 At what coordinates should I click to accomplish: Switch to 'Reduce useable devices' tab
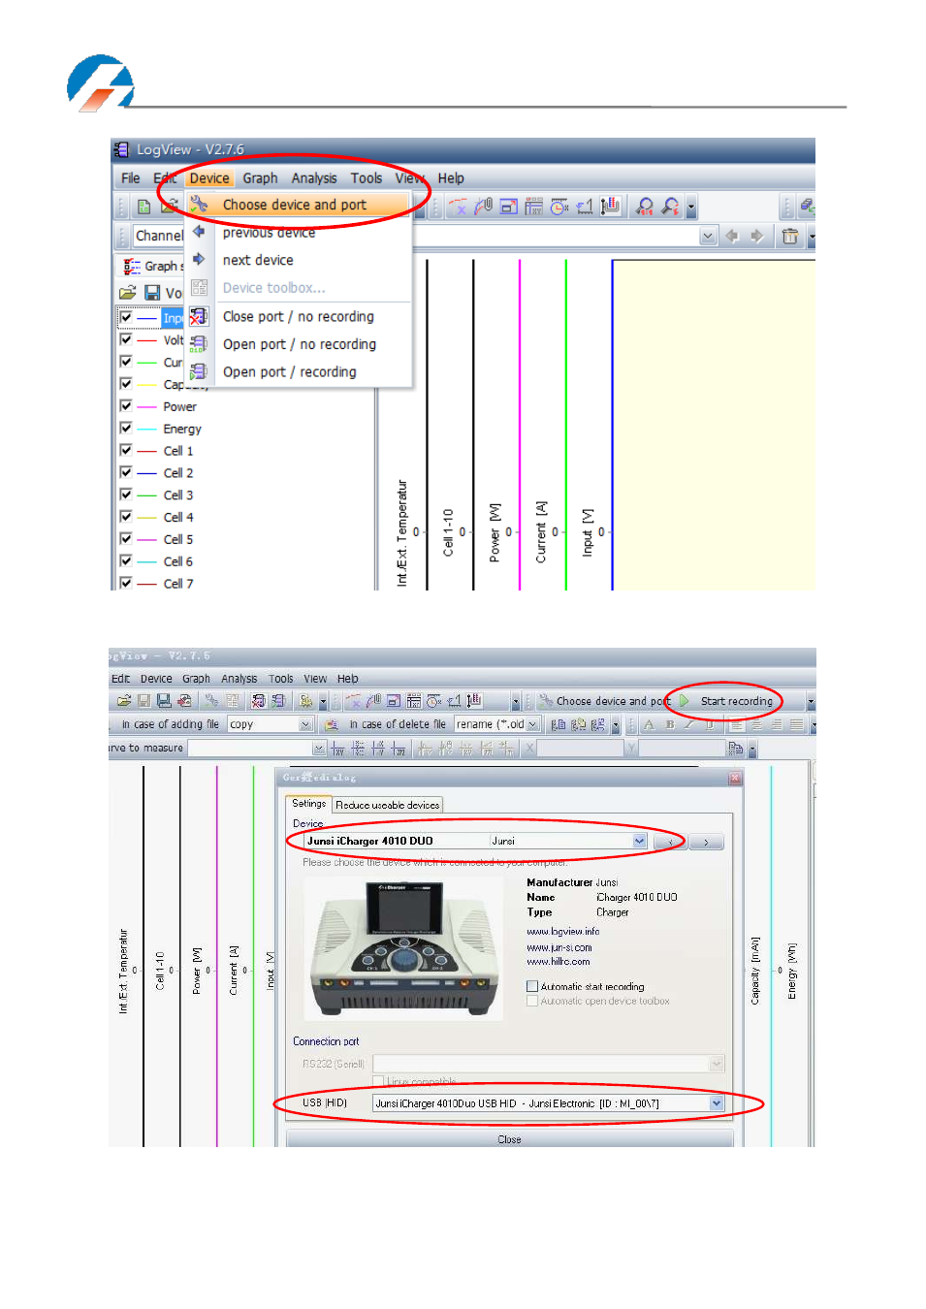[x=388, y=805]
